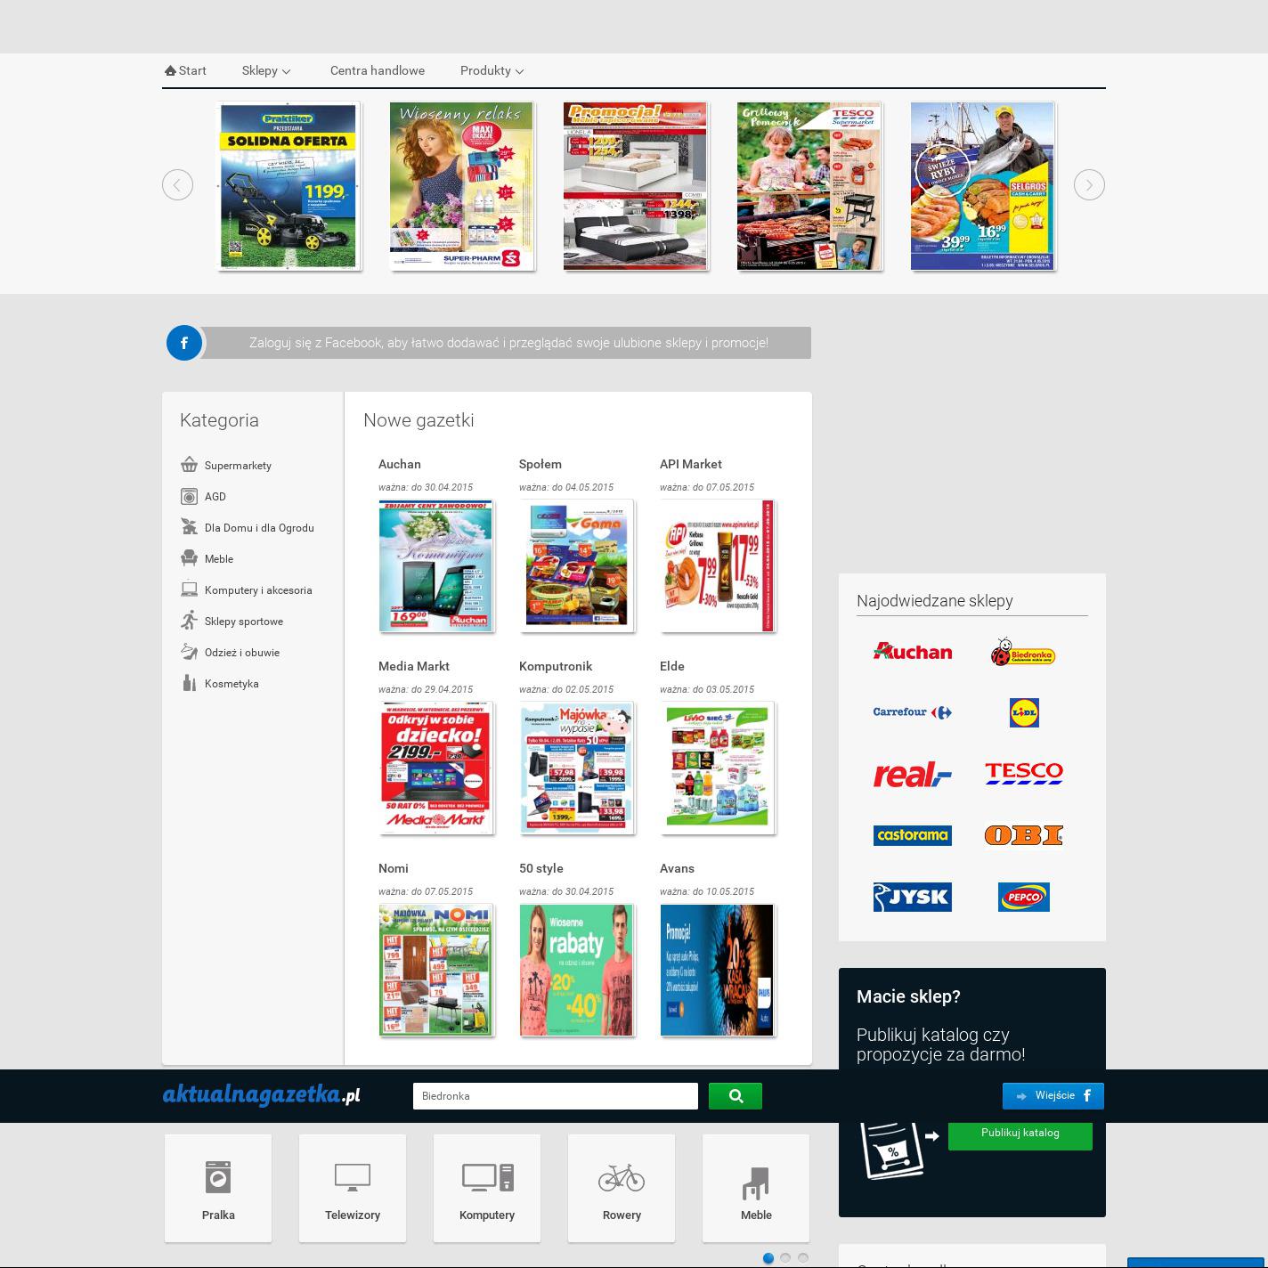The height and width of the screenshot is (1268, 1268).
Task: Click the Sklepy sportowe runner icon
Action: tap(189, 621)
